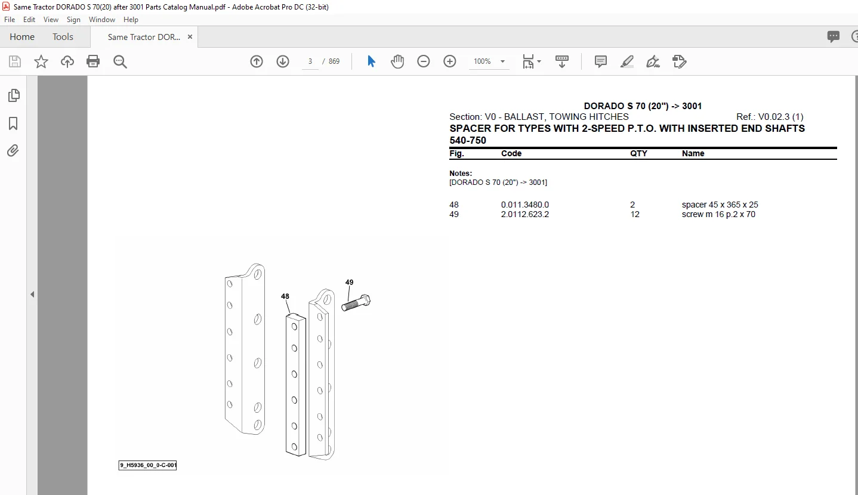Viewport: 858px width, 495px height.
Task: Open the Find text search tool
Action: coord(120,61)
